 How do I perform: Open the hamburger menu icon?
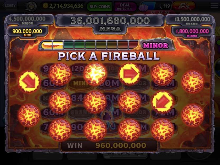pyautogui.click(x=214, y=6)
